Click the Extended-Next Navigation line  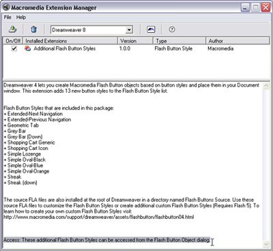point(33,114)
